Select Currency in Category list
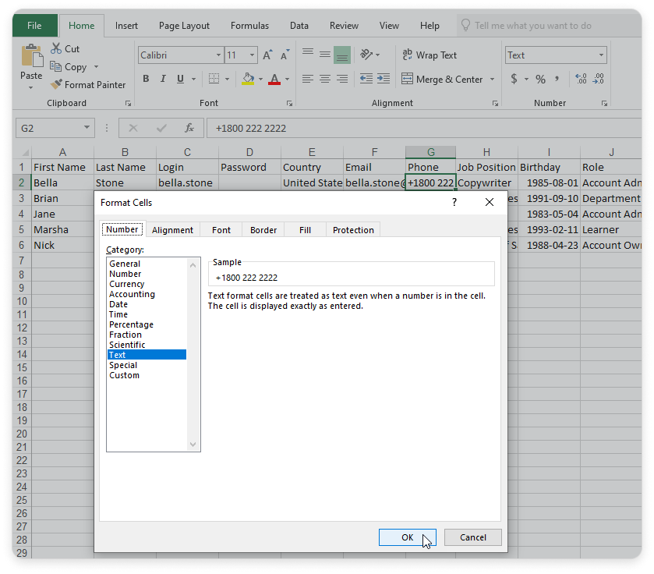The width and height of the screenshot is (654, 574). coord(127,284)
